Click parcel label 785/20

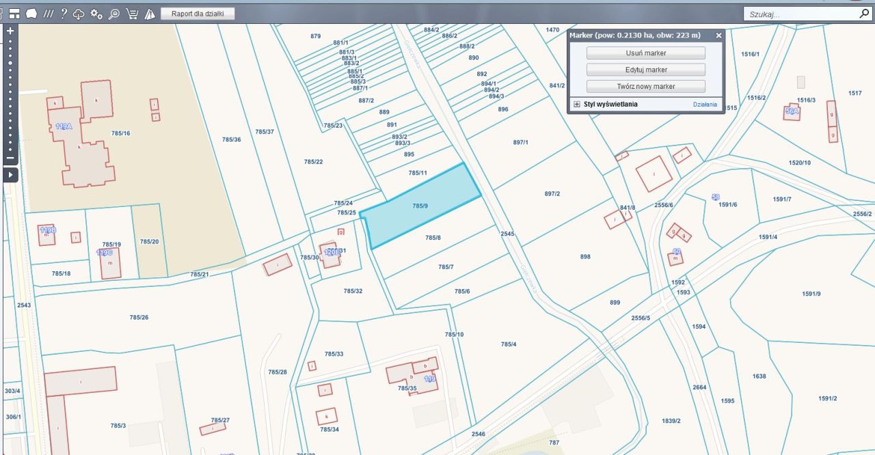[149, 241]
